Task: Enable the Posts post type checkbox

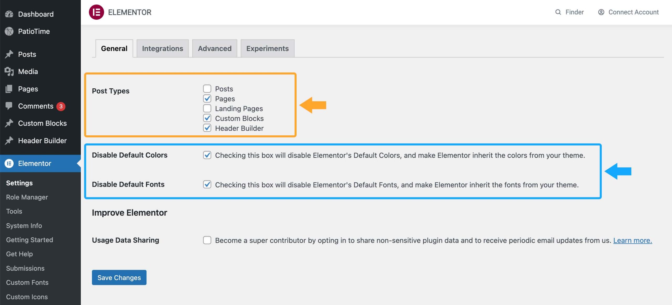Action: coord(207,89)
